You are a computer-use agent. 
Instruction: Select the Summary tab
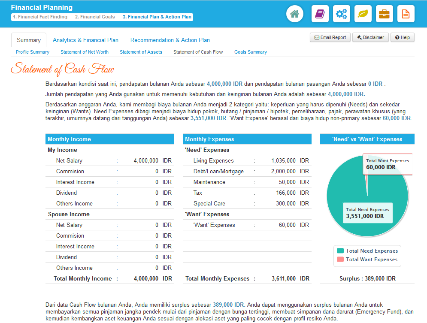(29, 40)
